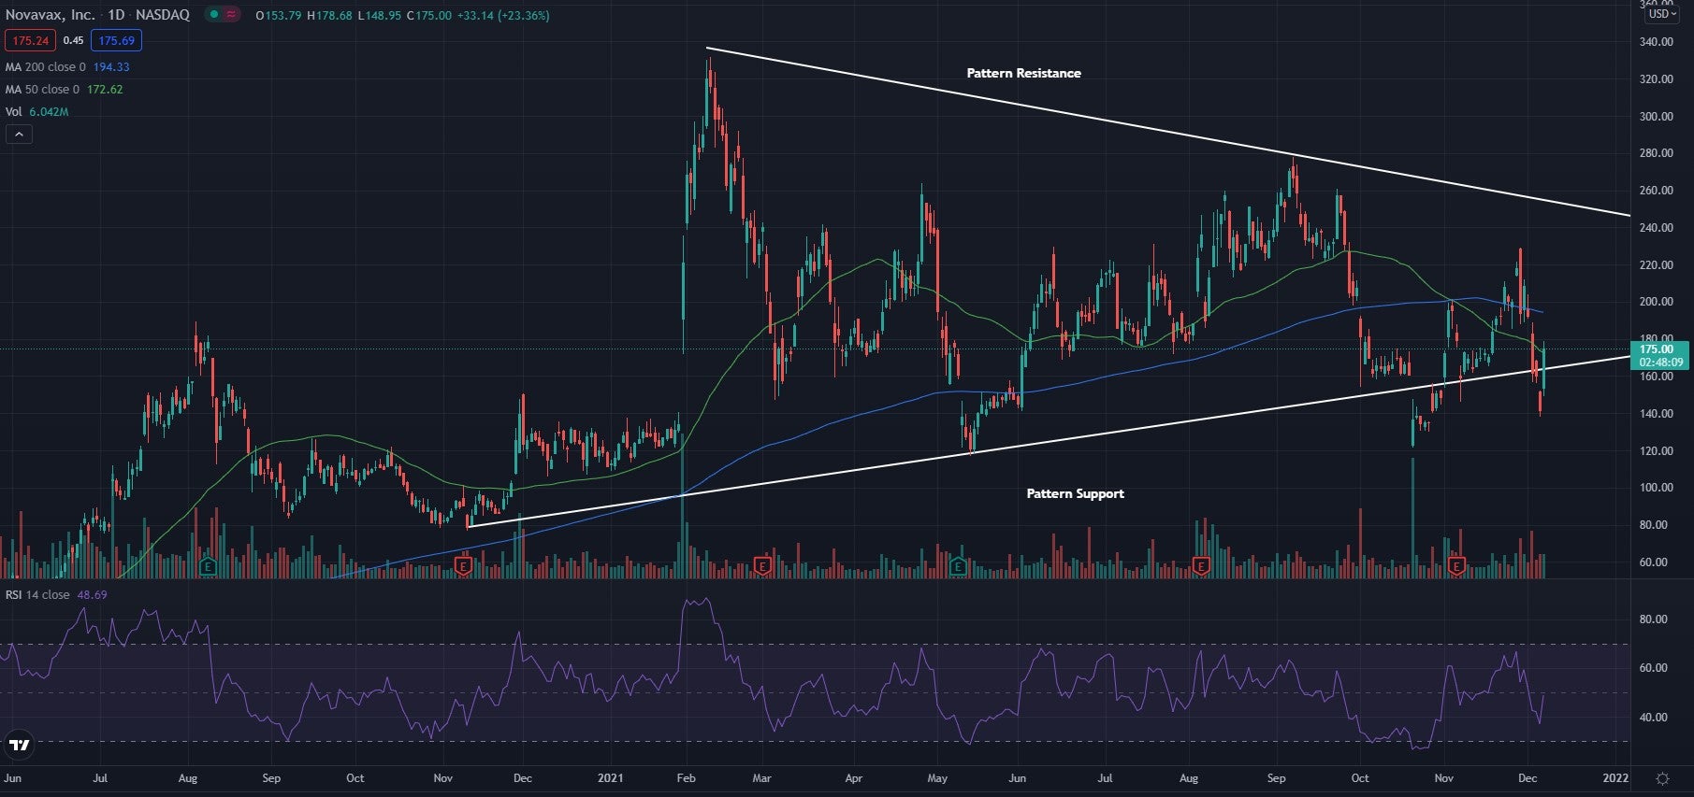Click the bar countdown 02:48:09

coord(1660,363)
